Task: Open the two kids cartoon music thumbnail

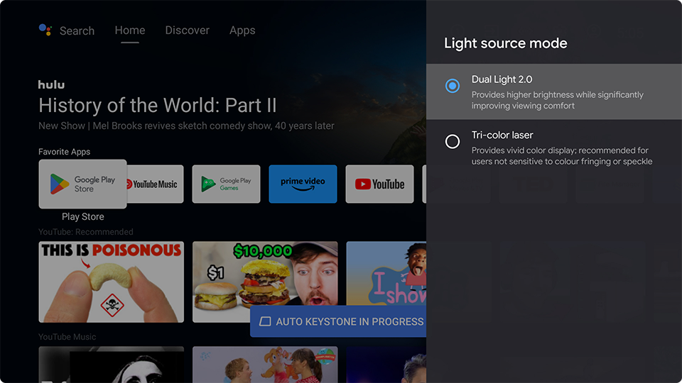Action: 265,365
